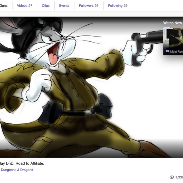Click the Road to Affiliate stream title
The height and width of the screenshot is (183, 183).
tap(22, 163)
